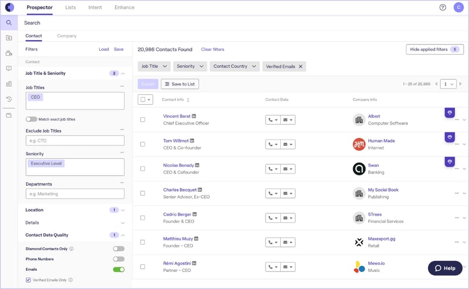This screenshot has width=469, height=289.
Task: Open Vincent Barat contact name link
Action: click(177, 116)
